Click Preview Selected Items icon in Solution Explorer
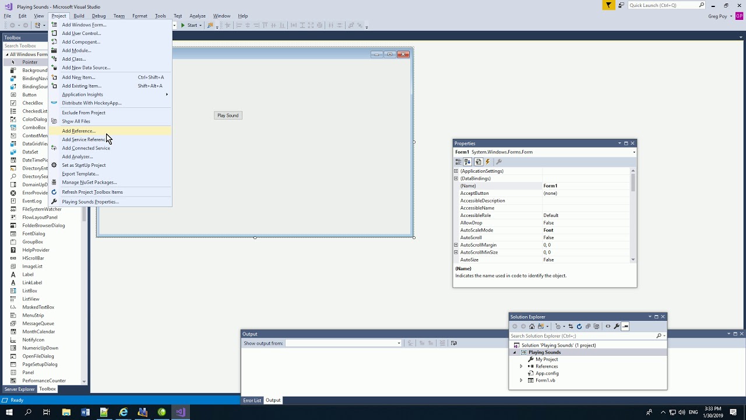The image size is (746, 420). [x=625, y=327]
